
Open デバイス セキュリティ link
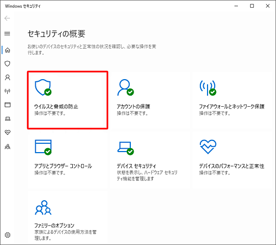136,166
